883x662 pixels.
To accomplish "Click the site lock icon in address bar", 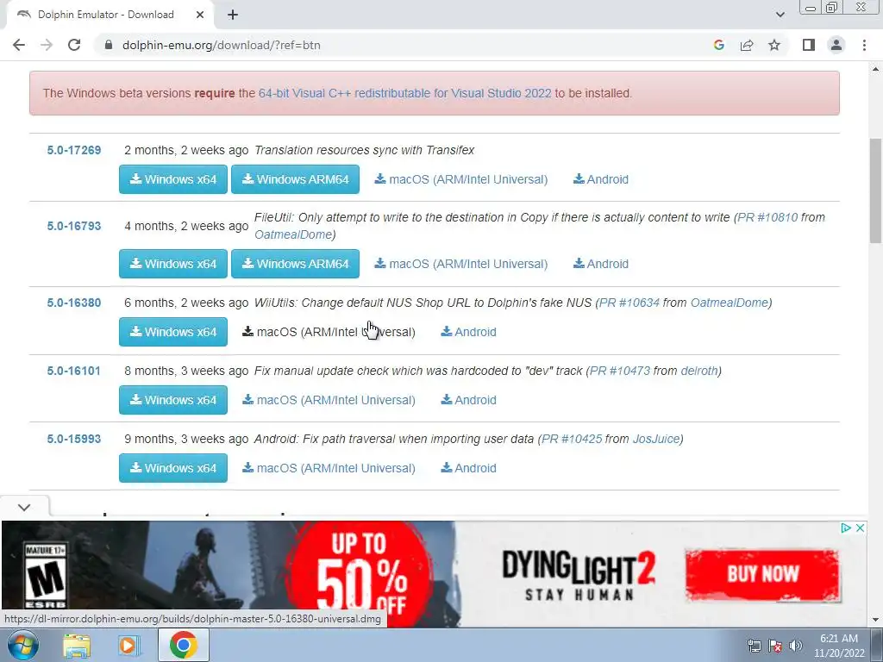I will pos(109,45).
